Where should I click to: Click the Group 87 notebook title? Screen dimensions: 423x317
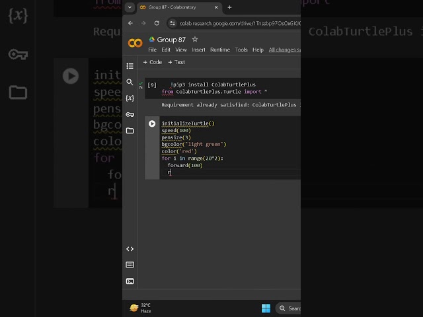[x=171, y=40]
